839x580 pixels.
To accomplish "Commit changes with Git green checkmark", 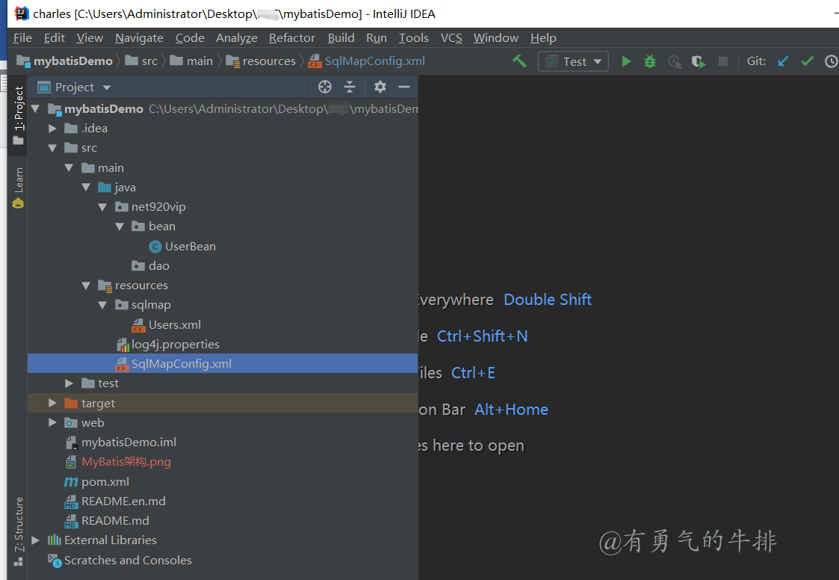I will tap(807, 61).
